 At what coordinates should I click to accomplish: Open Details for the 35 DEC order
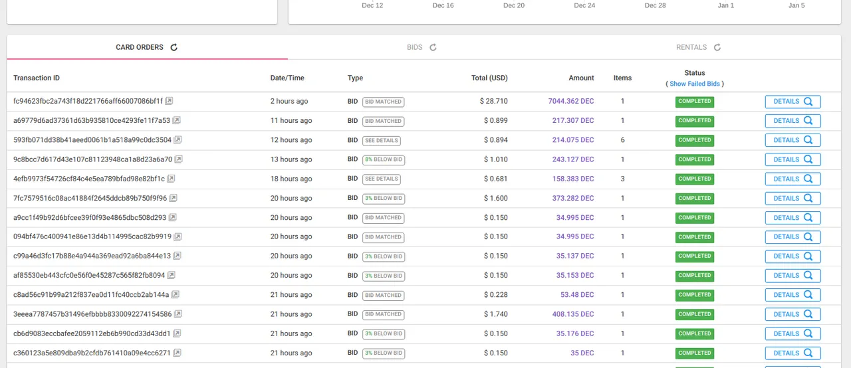tap(792, 353)
